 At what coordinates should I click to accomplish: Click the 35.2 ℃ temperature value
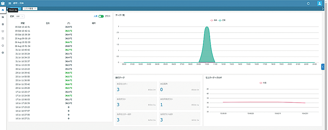tap(69, 69)
